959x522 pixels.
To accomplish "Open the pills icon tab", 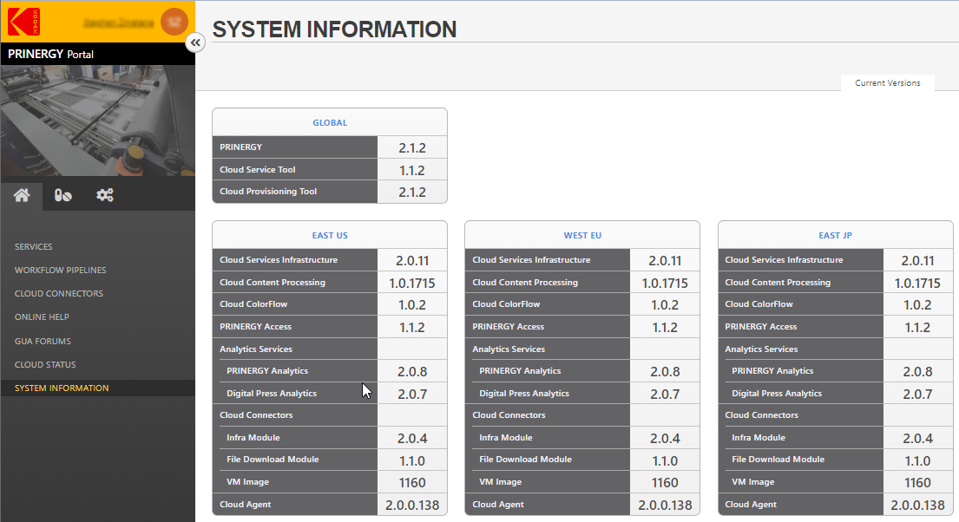I will click(x=63, y=196).
